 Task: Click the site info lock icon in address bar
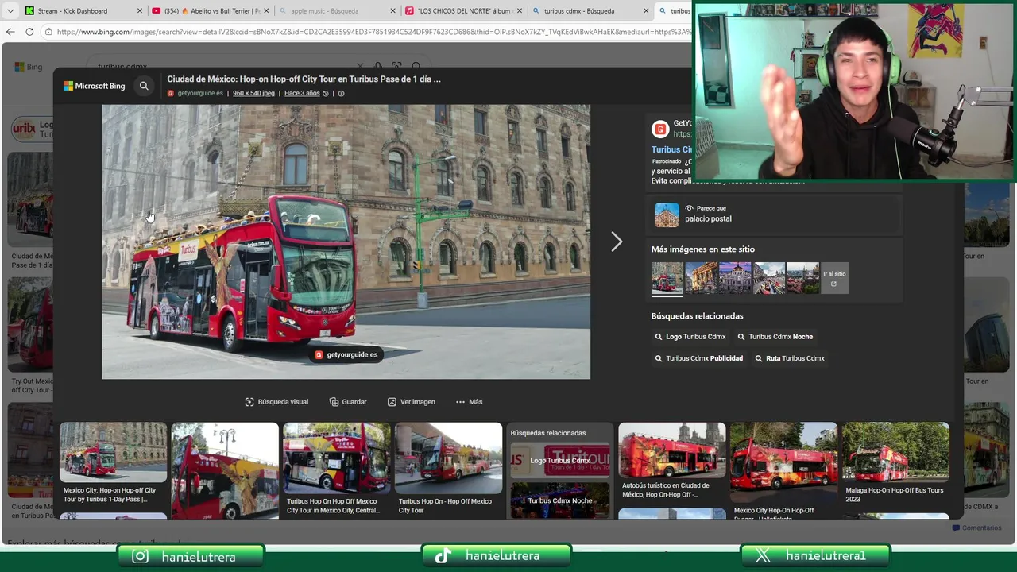click(49, 32)
